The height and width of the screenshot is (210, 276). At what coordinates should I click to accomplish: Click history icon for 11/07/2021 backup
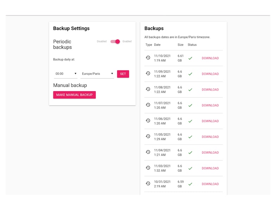pyautogui.click(x=148, y=105)
